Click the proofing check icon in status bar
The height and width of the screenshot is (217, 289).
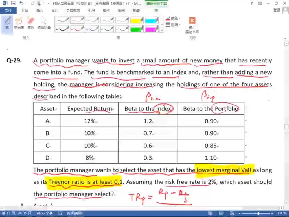coord(60,213)
